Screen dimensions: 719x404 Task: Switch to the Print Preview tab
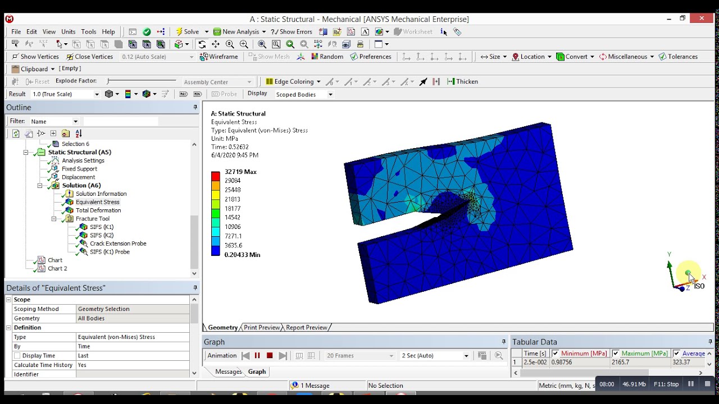[261, 328]
